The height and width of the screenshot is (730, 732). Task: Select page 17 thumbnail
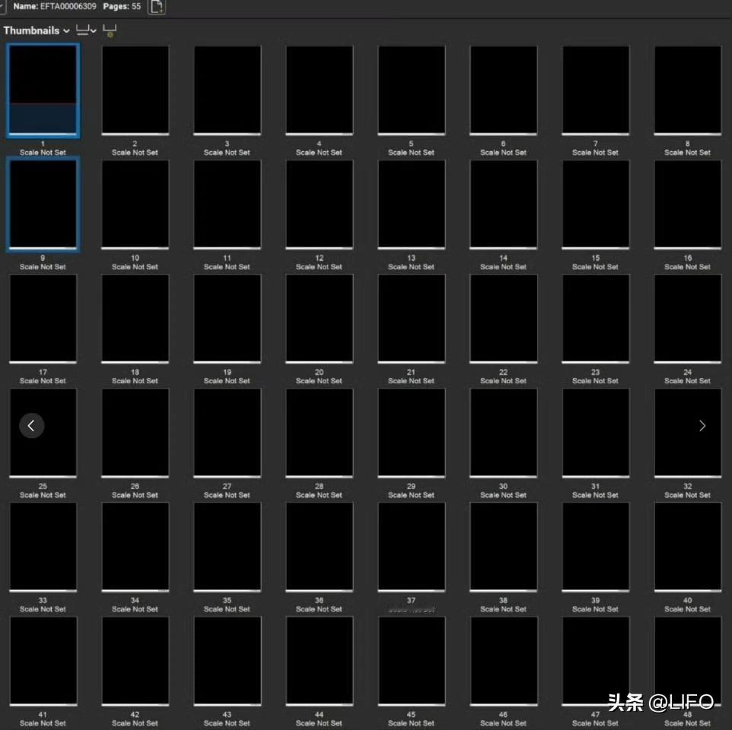(x=43, y=319)
